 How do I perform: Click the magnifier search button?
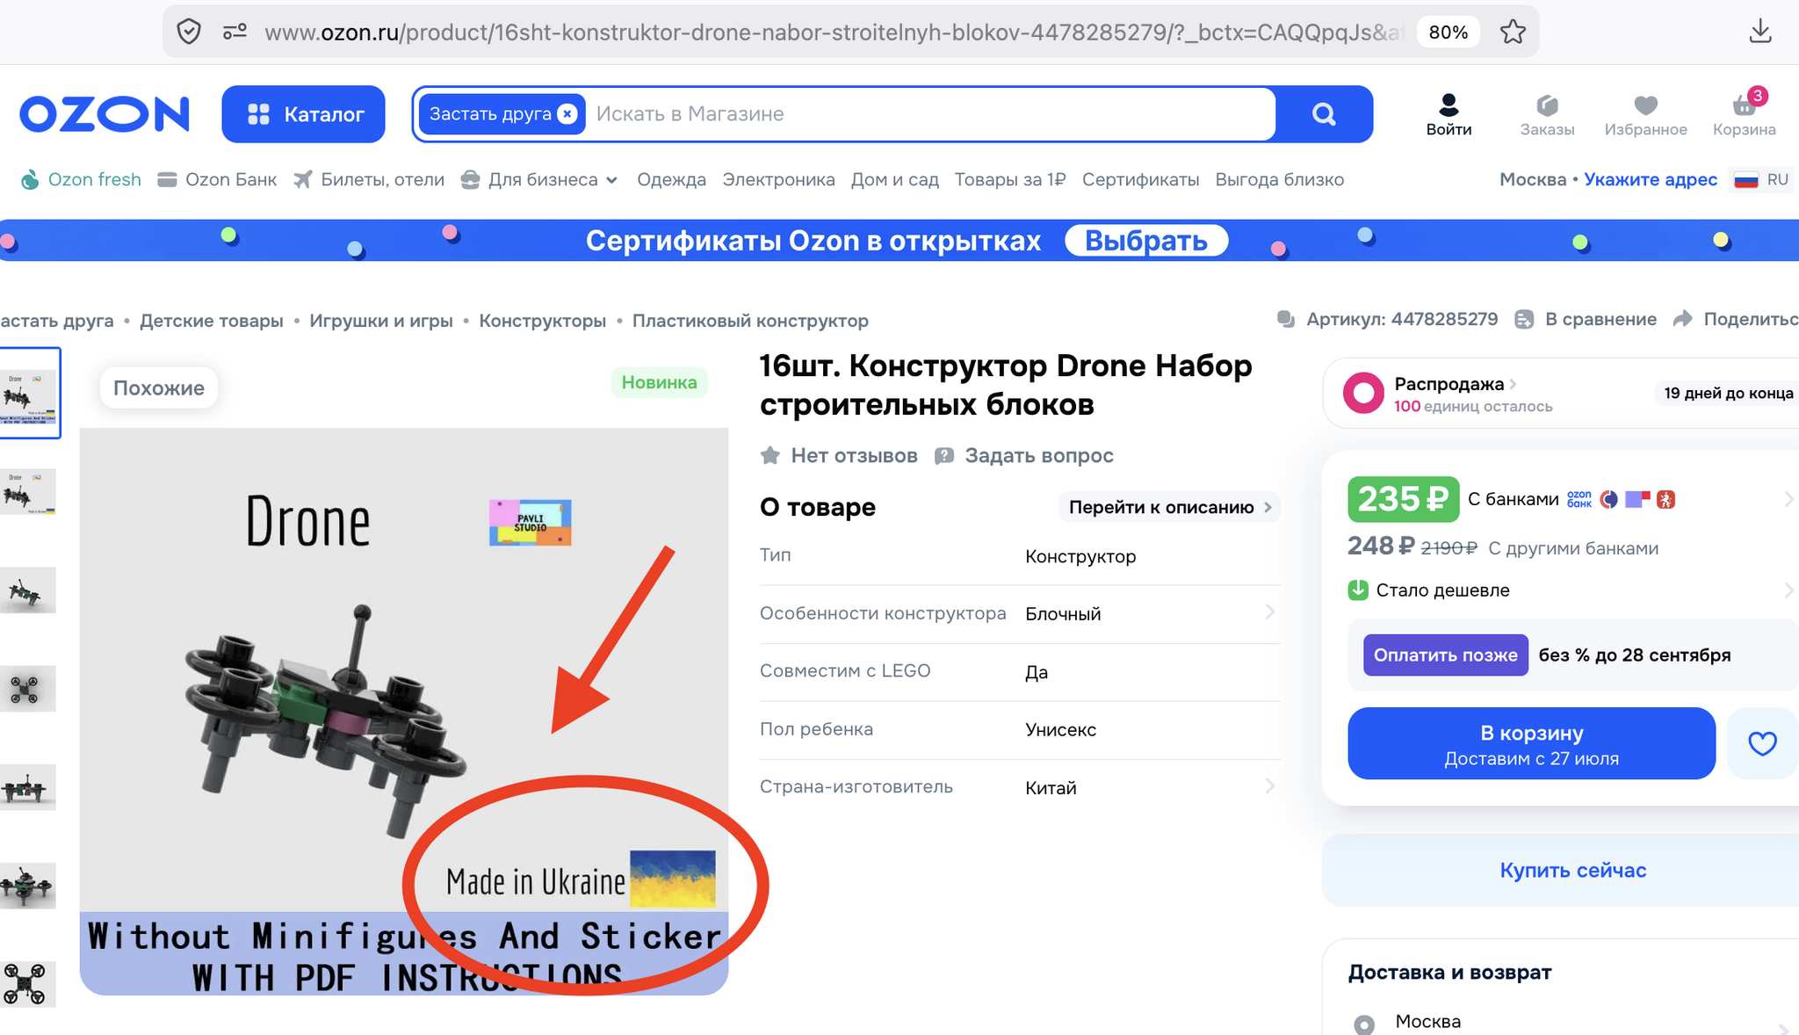coord(1324,114)
